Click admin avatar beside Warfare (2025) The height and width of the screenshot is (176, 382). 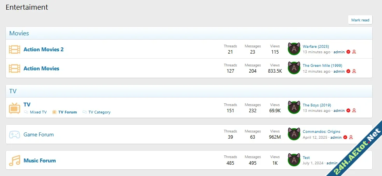[x=294, y=49]
